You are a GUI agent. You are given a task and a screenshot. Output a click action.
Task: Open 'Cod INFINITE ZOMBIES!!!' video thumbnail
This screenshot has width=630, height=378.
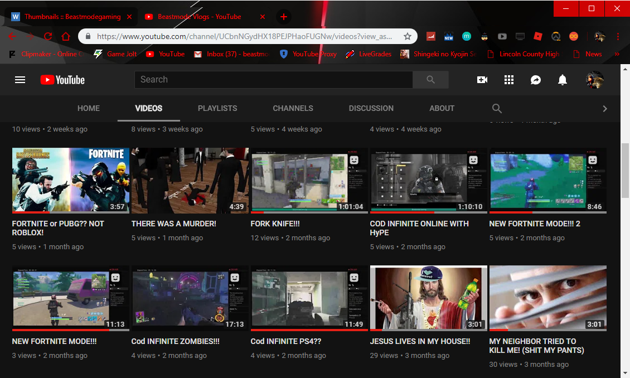(x=190, y=298)
